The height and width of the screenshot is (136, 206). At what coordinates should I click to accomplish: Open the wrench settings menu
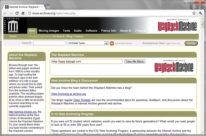201,13
